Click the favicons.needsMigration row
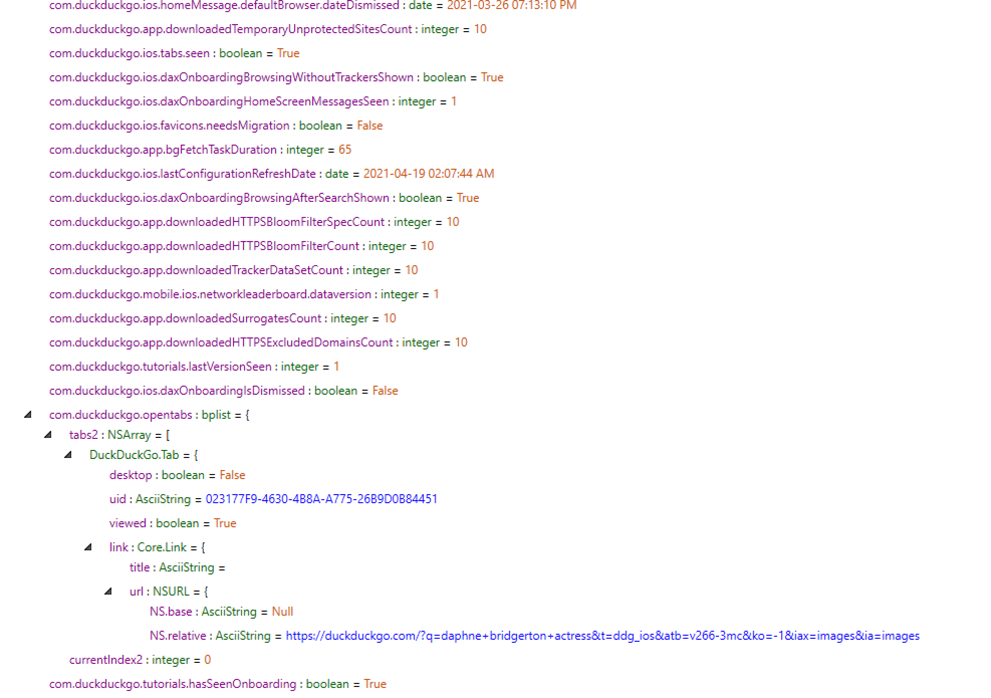The image size is (991, 698). tap(216, 126)
